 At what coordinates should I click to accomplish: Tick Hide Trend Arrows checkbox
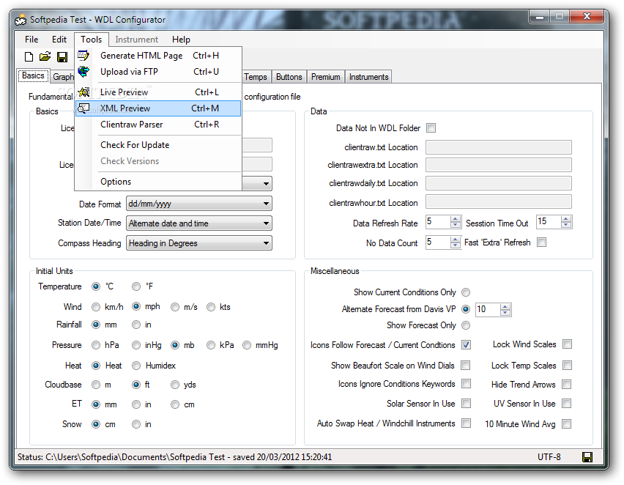click(567, 384)
